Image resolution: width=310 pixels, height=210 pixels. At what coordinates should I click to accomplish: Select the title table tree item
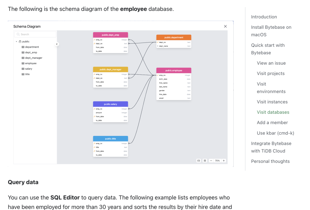pos(26,74)
